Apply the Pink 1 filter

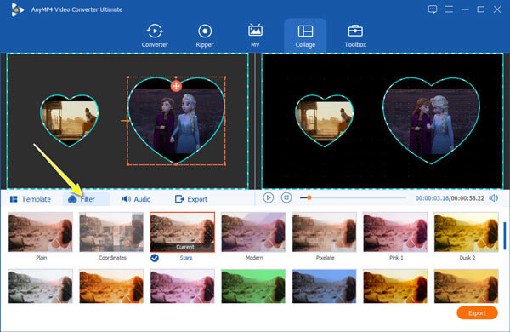[x=395, y=232]
